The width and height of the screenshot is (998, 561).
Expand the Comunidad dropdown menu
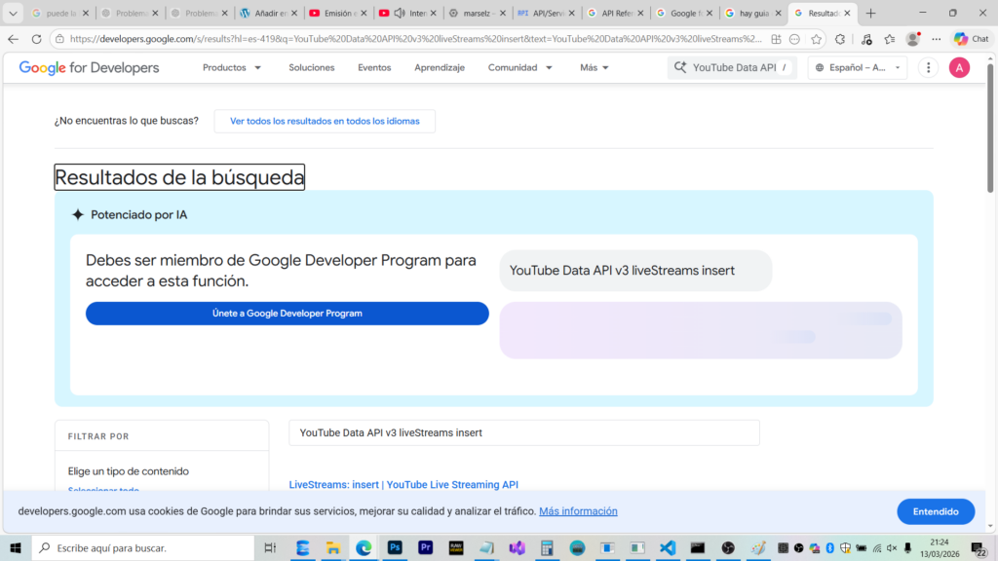click(x=520, y=68)
